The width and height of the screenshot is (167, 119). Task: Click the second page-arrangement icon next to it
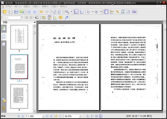pyautogui.click(x=60, y=12)
